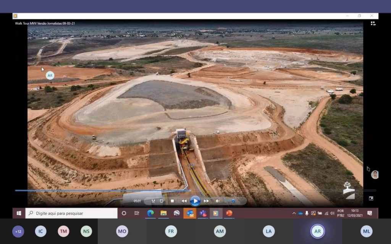
Task: Toggle shuffle mode in player controls
Action: [153, 201]
